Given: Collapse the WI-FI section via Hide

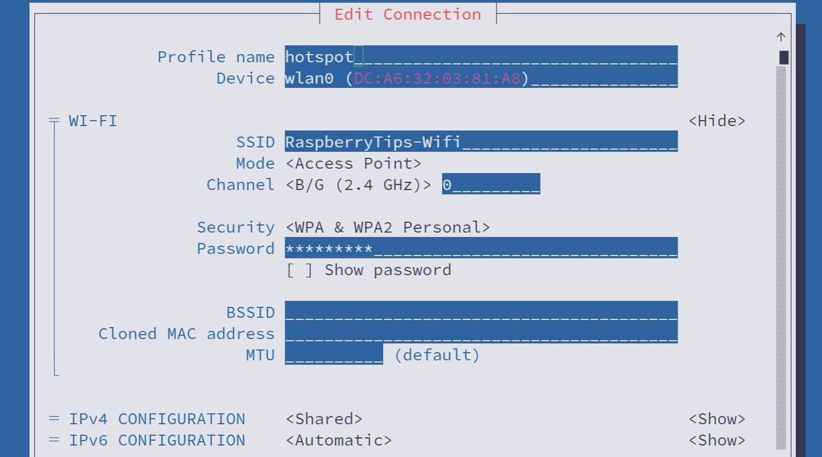Looking at the screenshot, I should [717, 121].
